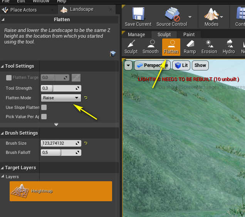Select the Smooth landscape tool

(151, 47)
